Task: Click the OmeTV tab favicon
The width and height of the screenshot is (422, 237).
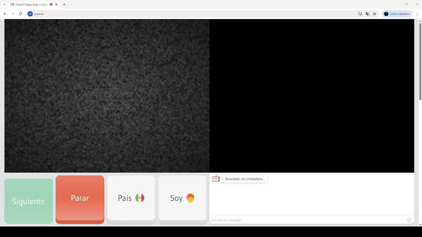Action: [12, 5]
